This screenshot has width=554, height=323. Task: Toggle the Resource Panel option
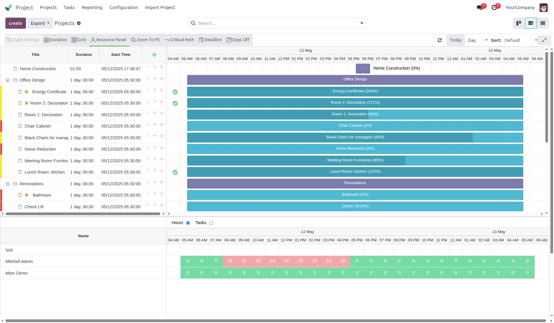click(109, 40)
